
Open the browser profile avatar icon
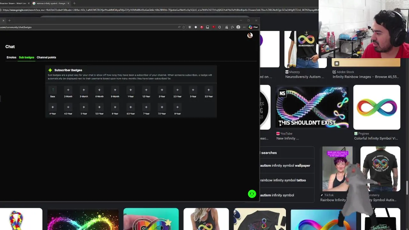[x=238, y=27]
